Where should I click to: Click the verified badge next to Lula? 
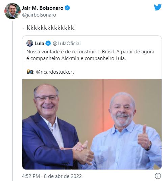point(48,44)
